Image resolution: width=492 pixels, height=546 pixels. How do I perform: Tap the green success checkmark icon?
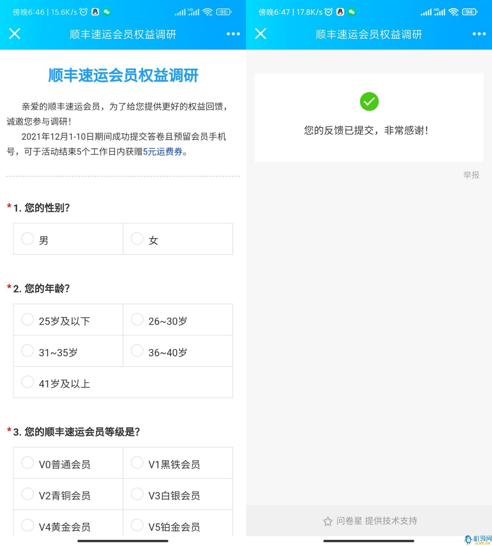(x=369, y=102)
